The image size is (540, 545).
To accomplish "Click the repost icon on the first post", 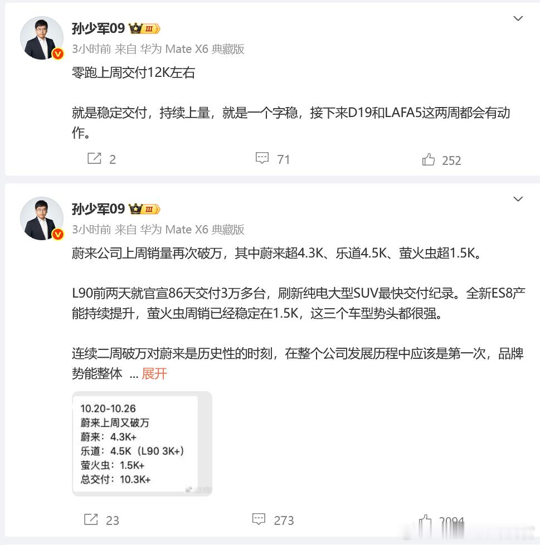I will 94,158.
